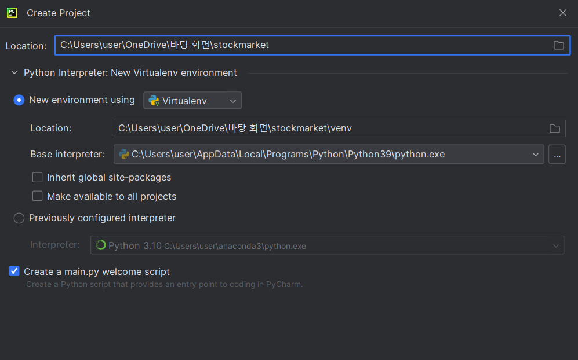Viewport: 578px width, 360px height.
Task: Enable Inherit global site-packages checkbox
Action: click(37, 178)
